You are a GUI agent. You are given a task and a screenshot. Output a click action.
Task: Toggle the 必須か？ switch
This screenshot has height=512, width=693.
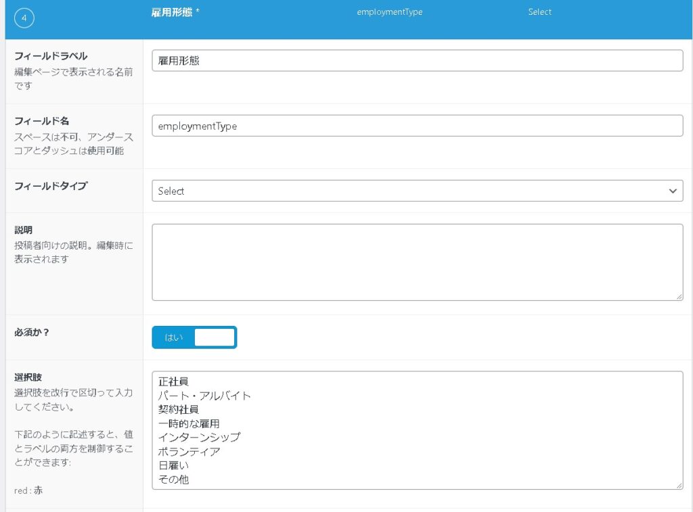click(194, 338)
